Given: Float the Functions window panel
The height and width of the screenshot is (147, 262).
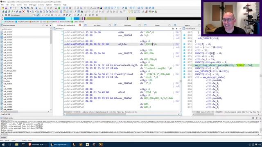Looking at the screenshot, I should pyautogui.click(x=47, y=25).
